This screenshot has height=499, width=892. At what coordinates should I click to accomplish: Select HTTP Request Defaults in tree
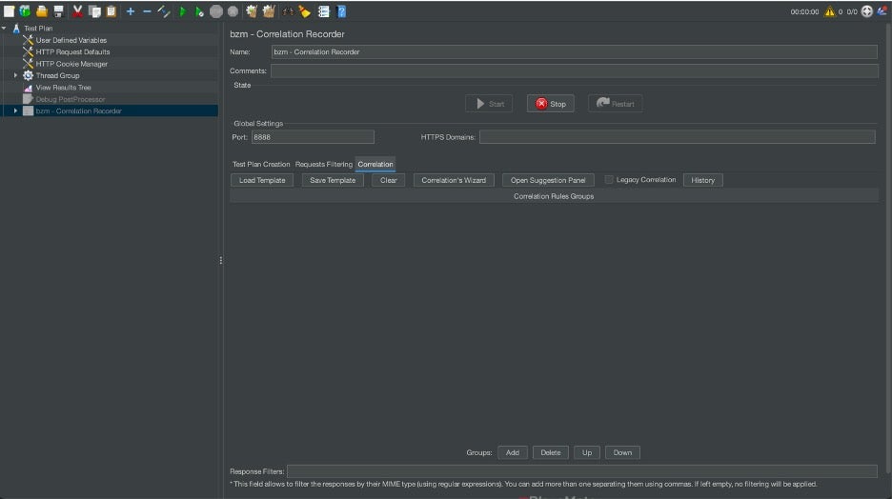coord(72,51)
